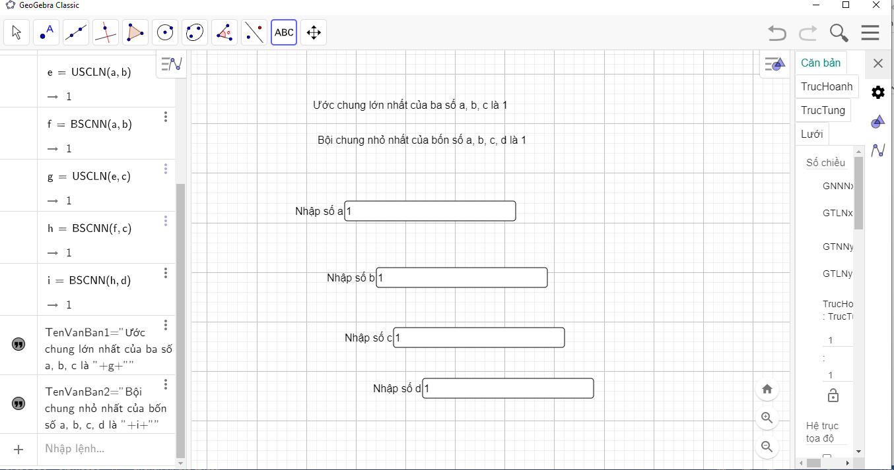Toggle visibility of TenVanBan2 text
Image resolution: width=894 pixels, height=470 pixels.
[x=18, y=403]
